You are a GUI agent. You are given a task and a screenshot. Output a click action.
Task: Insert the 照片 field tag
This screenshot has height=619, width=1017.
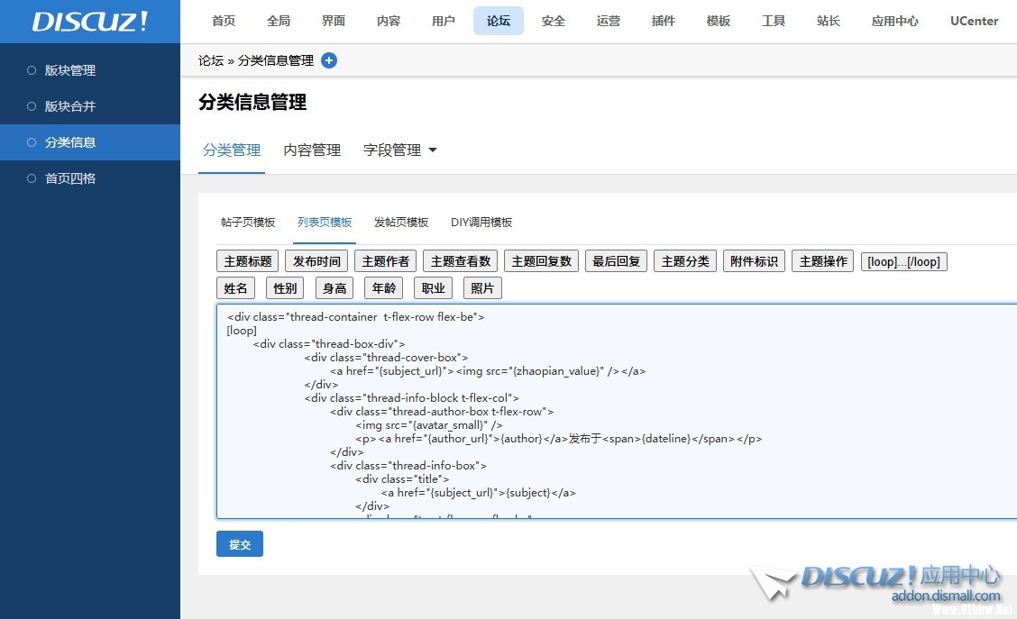482,288
